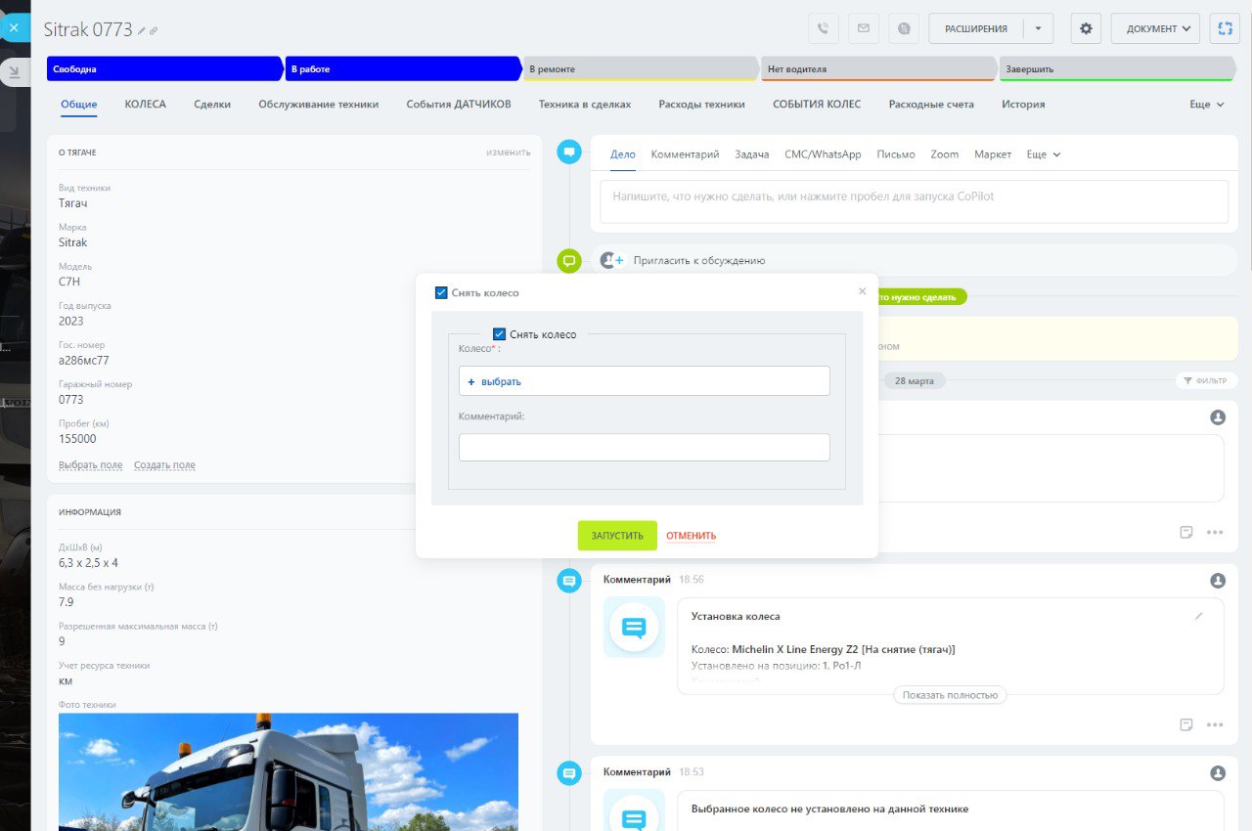Open the РАСШИРЕНИЯ dropdown arrow

tap(1038, 28)
